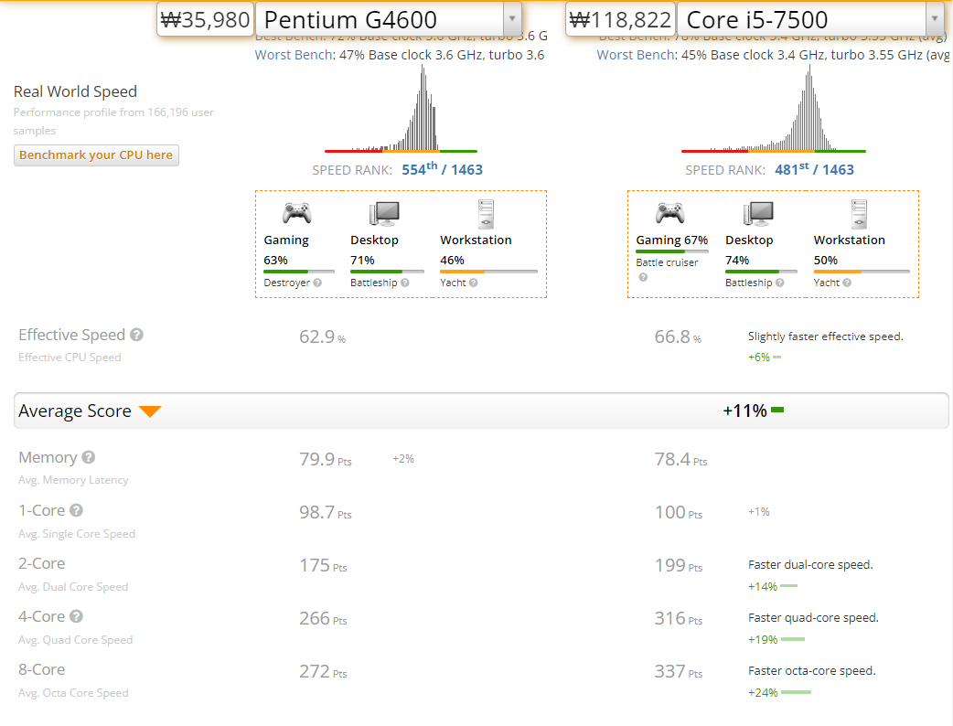Click the Desktop monitor icon under Pentium G4600

point(384,214)
